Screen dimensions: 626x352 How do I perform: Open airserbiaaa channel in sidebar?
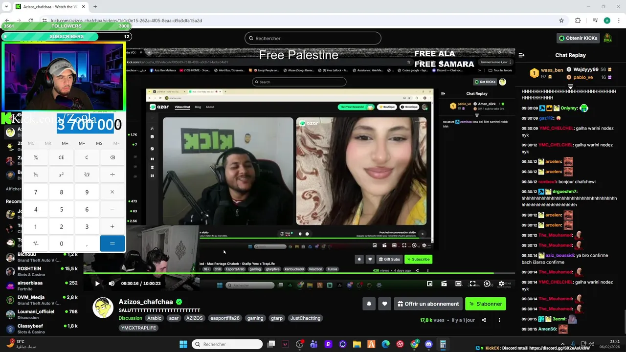tap(42, 286)
